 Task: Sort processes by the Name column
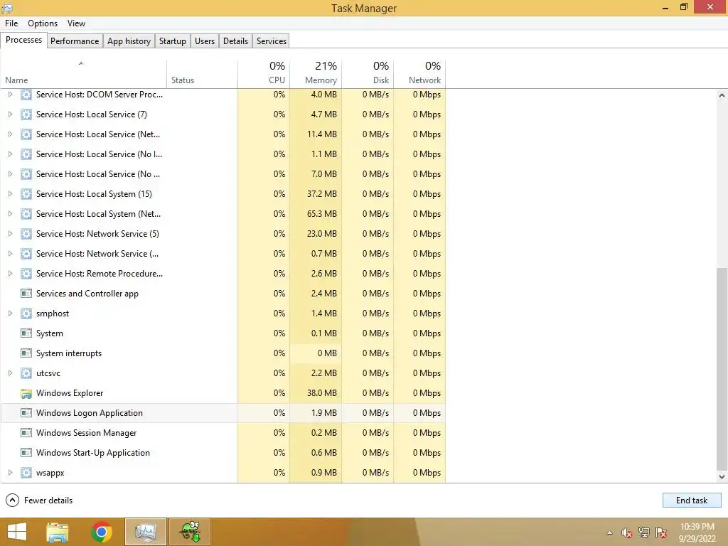point(84,74)
